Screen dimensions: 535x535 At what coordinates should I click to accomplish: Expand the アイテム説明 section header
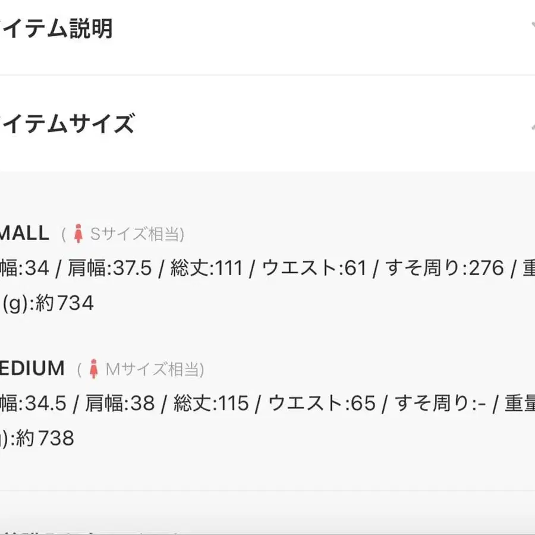56,29
